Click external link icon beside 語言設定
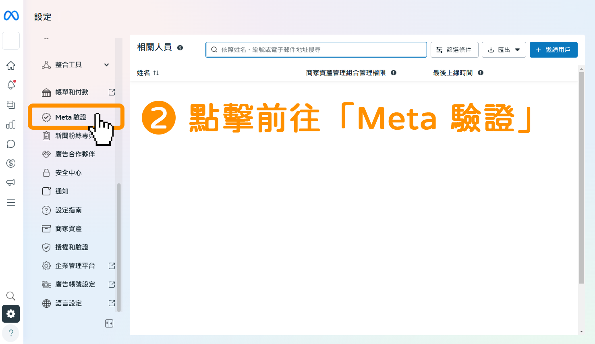 click(x=112, y=303)
